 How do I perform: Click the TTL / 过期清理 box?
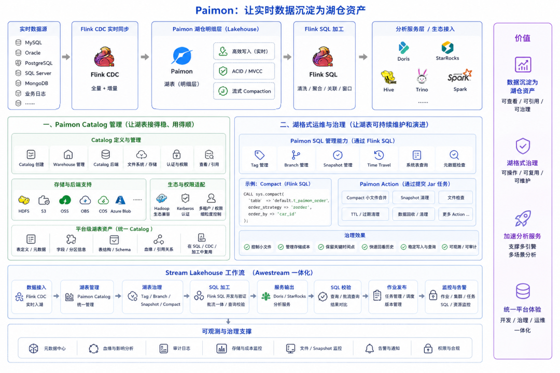click(x=366, y=214)
